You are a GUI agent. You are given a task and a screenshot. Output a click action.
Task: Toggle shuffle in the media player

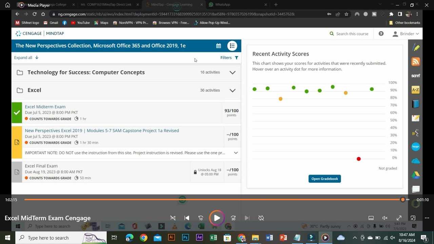tap(173, 218)
